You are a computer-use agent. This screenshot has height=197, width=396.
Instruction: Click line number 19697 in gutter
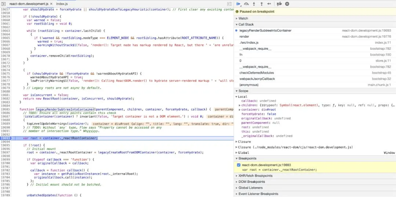(5, 152)
